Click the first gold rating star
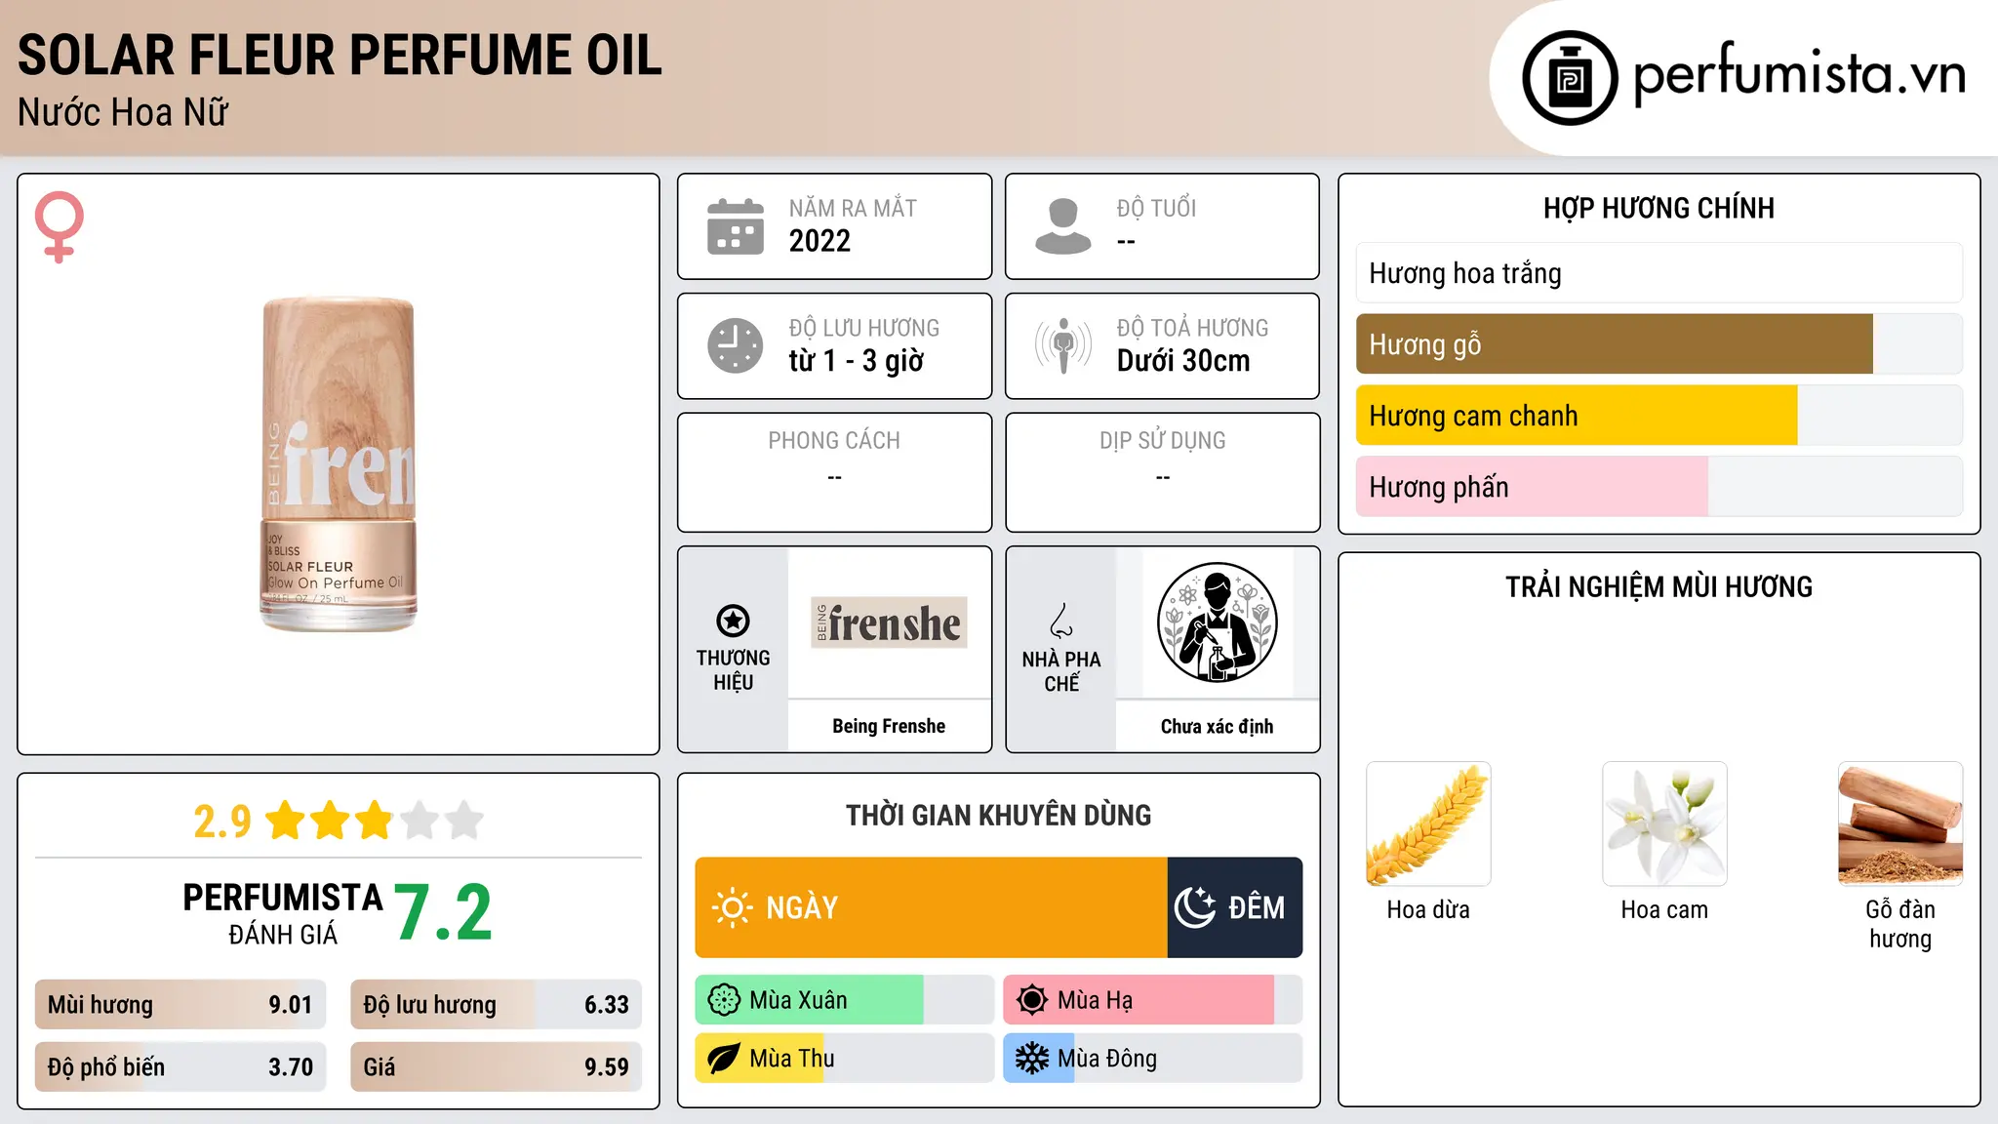1998x1124 pixels. (x=286, y=821)
